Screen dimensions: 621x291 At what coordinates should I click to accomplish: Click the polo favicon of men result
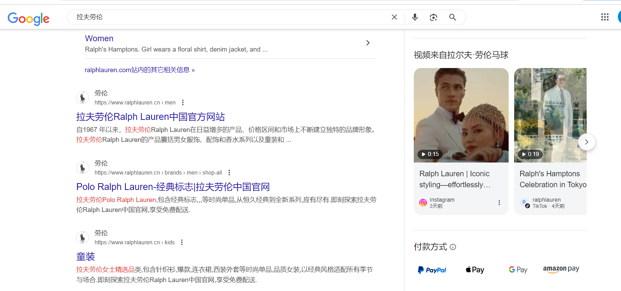pos(82,98)
